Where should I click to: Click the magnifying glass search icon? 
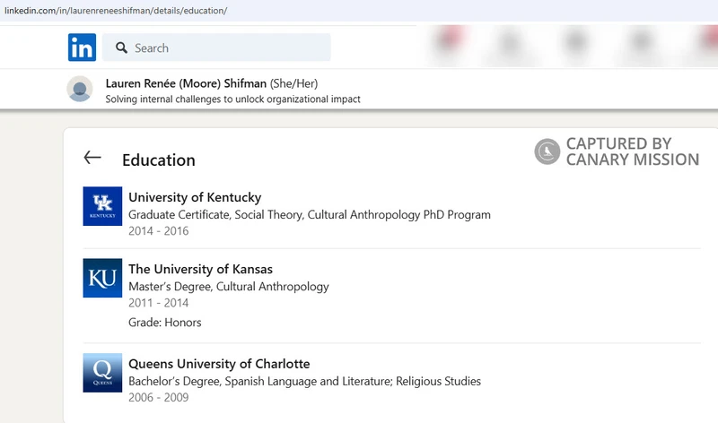(x=120, y=47)
